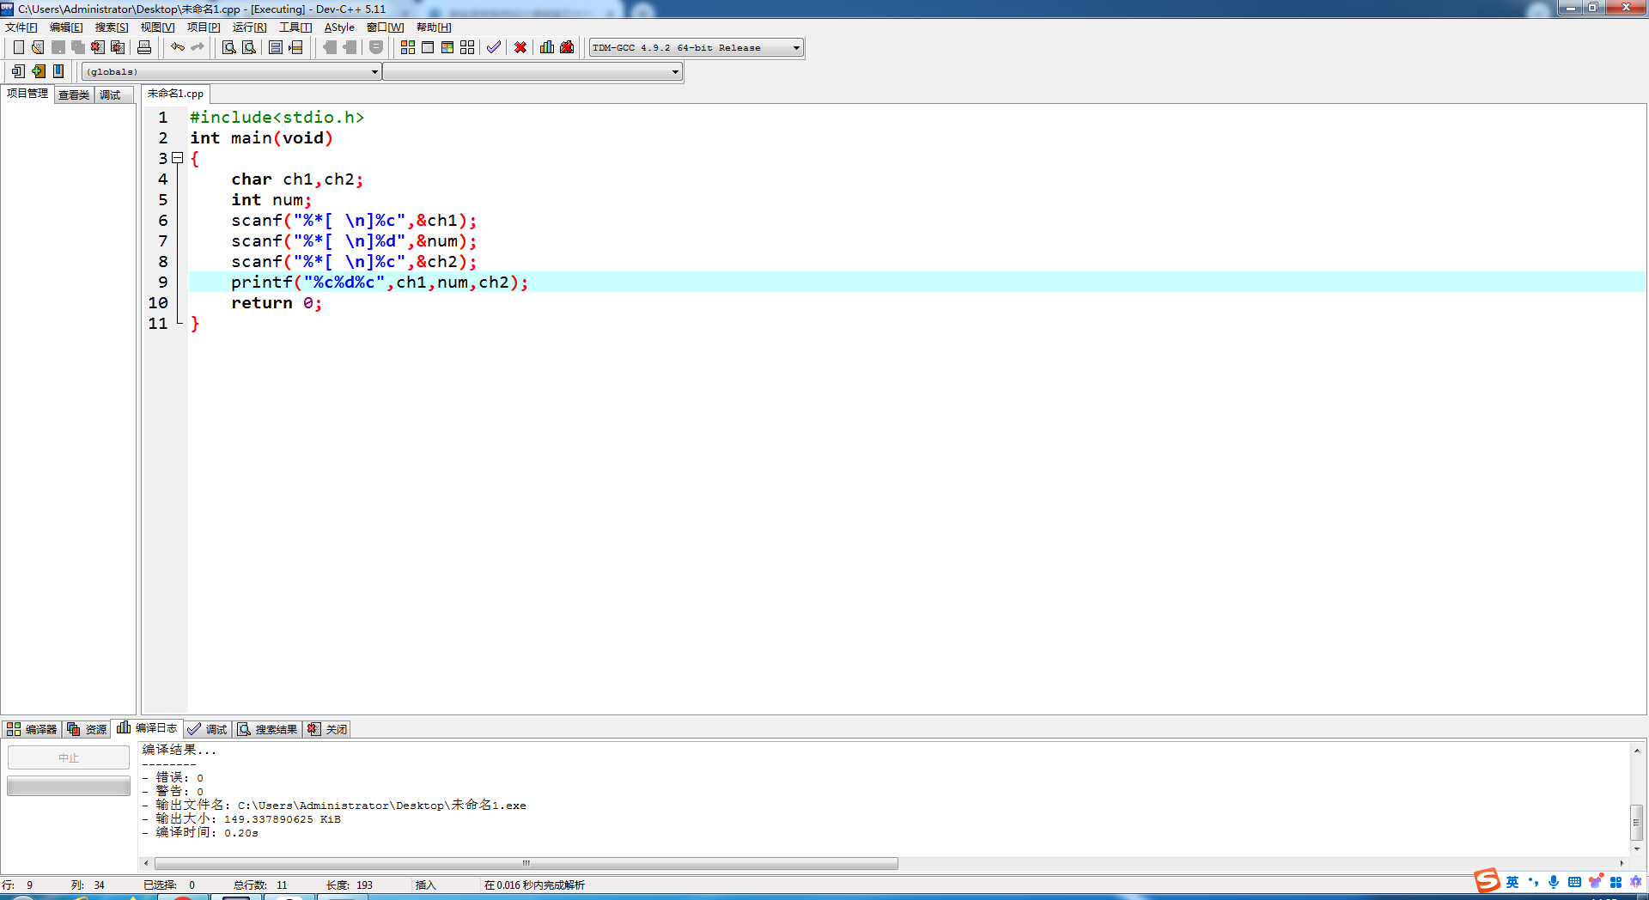
Task: Open profile analysis chart icon
Action: (547, 47)
